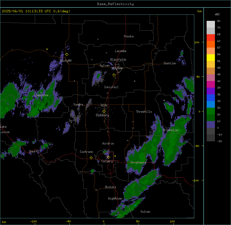
Task: Click the yellow diamond marker beside RockyMH
Action: click(67, 55)
